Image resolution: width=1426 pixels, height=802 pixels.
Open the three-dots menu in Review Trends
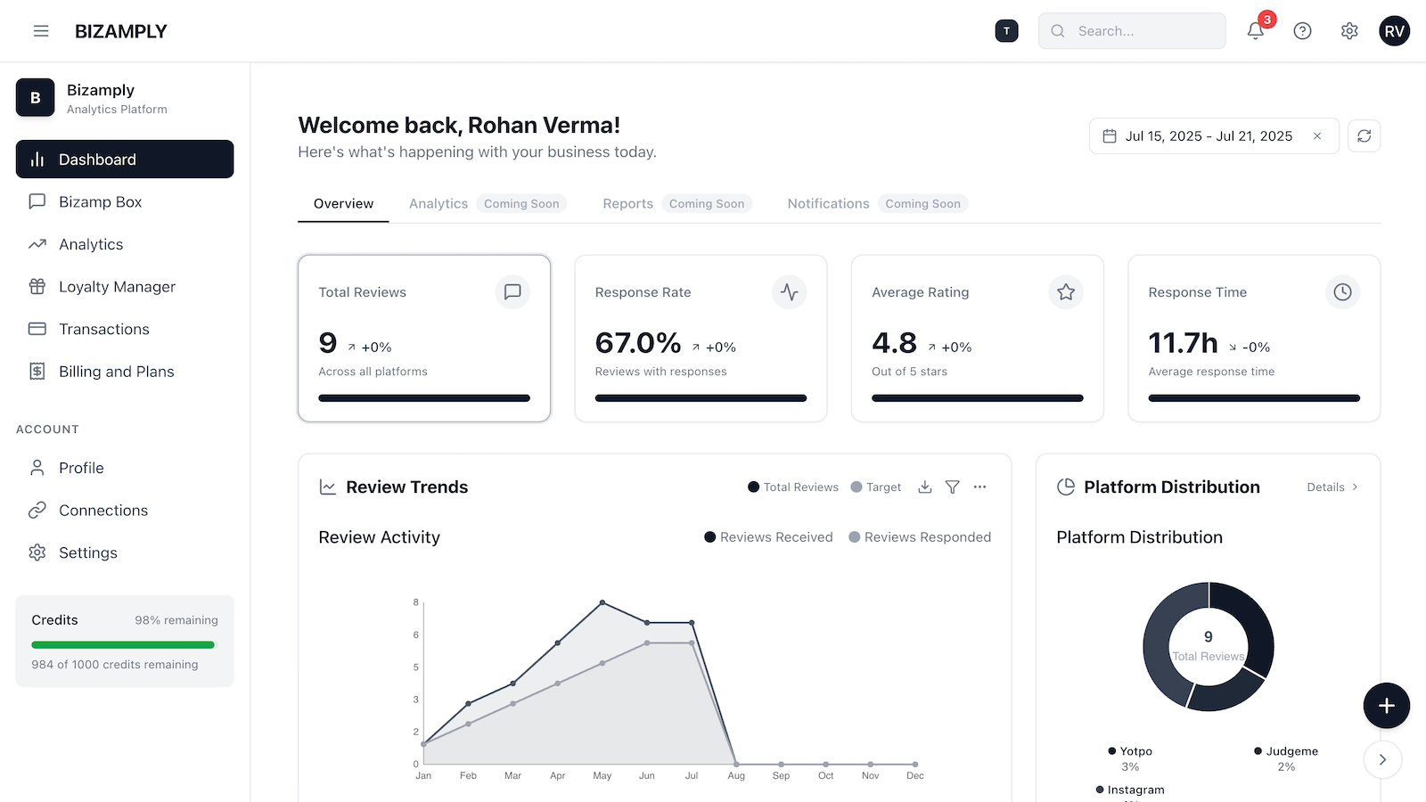[x=979, y=487]
